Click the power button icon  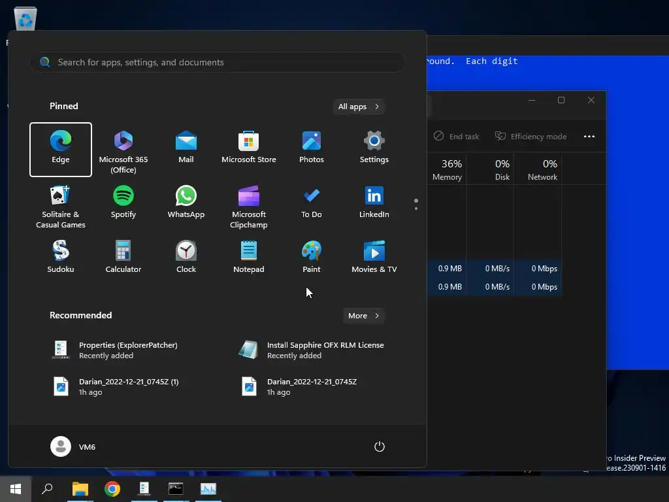tap(380, 446)
